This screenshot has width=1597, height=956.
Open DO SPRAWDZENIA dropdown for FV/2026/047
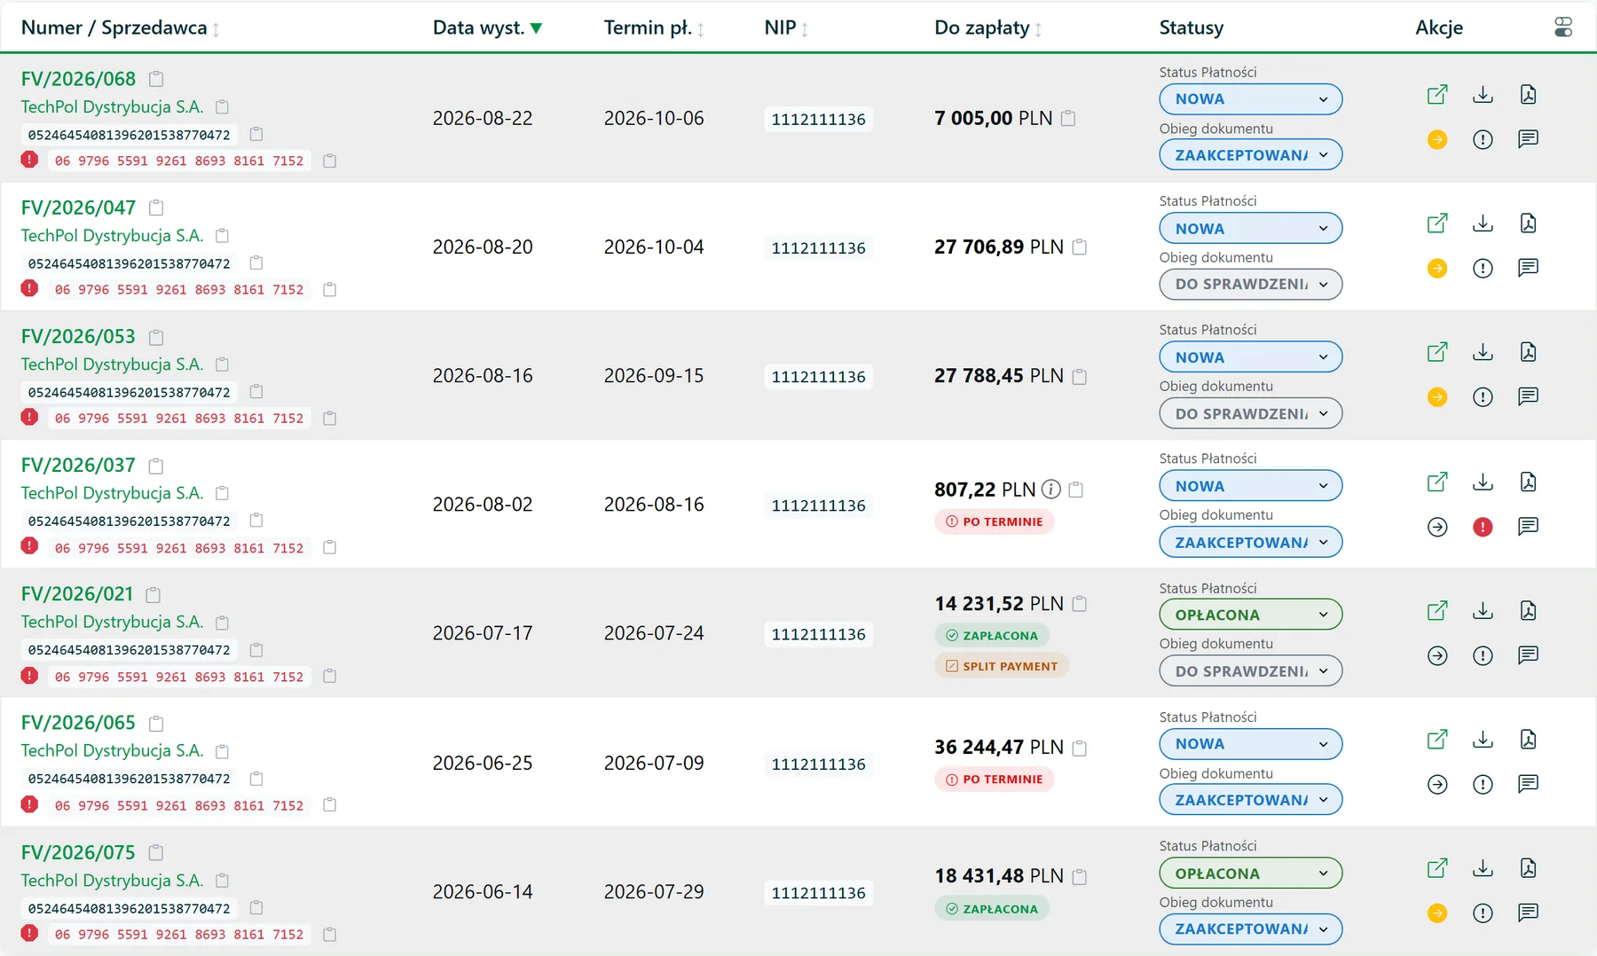[1250, 285]
